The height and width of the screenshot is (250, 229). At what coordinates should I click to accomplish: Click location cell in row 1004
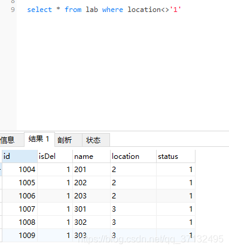pos(133,170)
